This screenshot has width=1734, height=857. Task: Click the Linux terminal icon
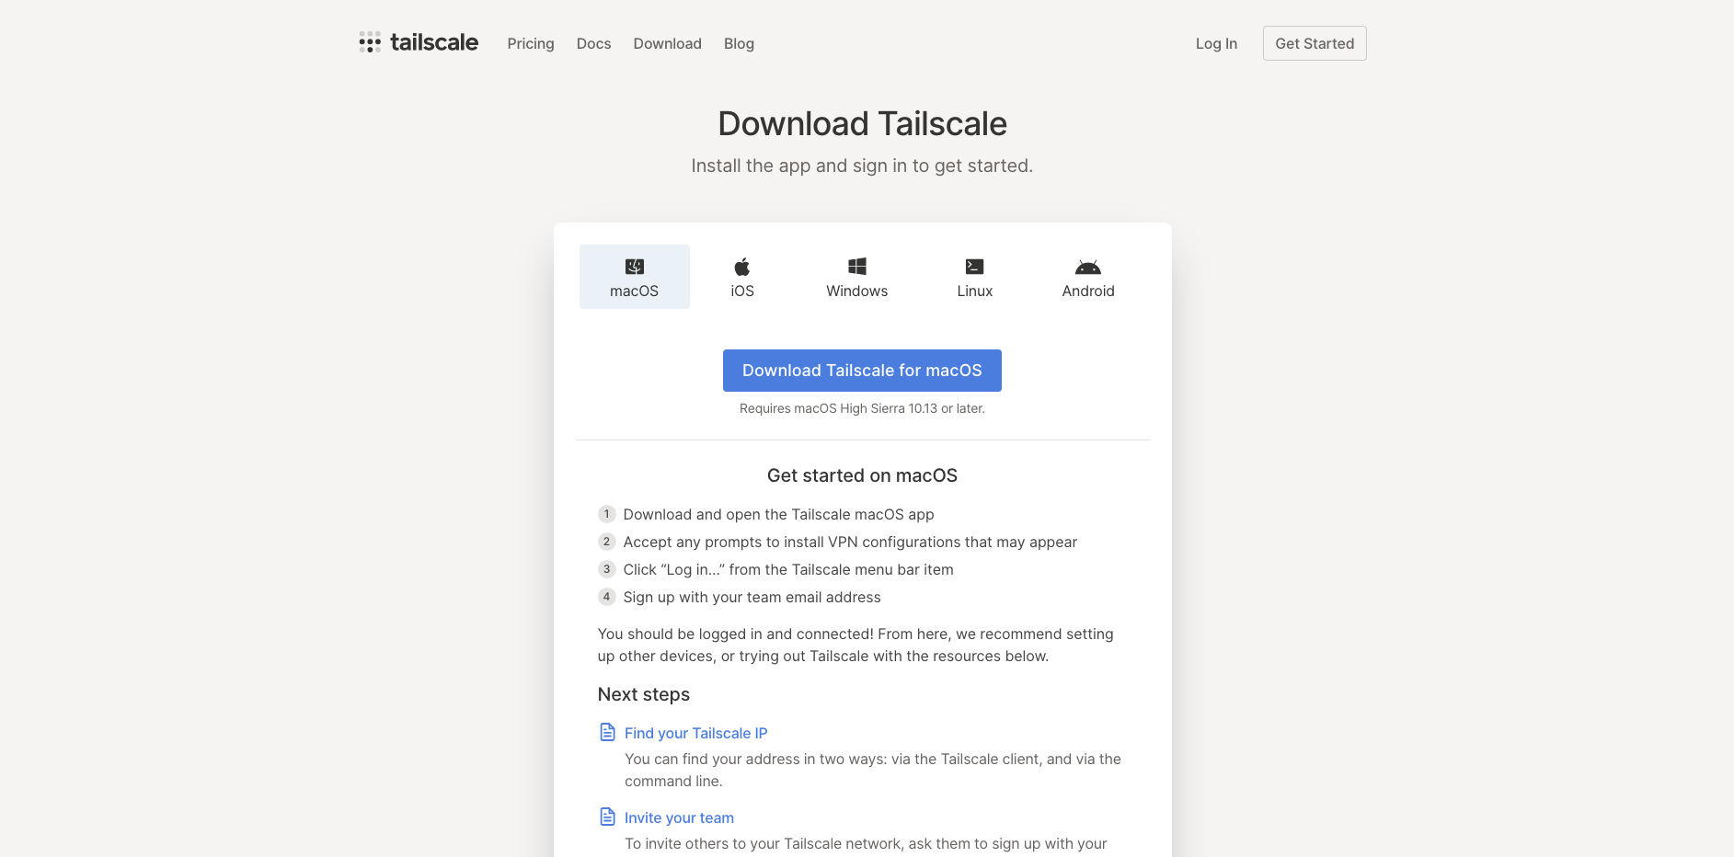[975, 267]
